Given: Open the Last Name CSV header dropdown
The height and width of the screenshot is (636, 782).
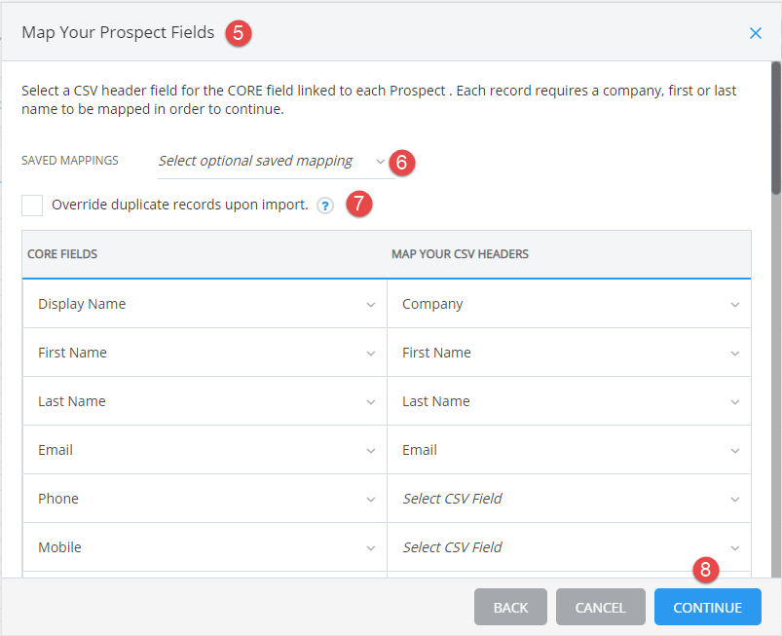Looking at the screenshot, I should [569, 401].
